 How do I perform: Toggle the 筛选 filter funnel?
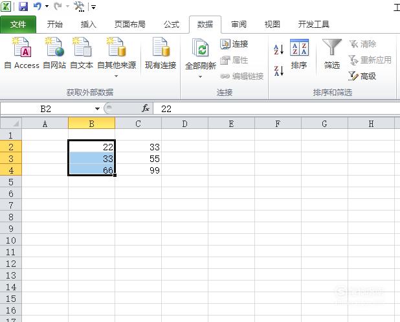click(331, 54)
